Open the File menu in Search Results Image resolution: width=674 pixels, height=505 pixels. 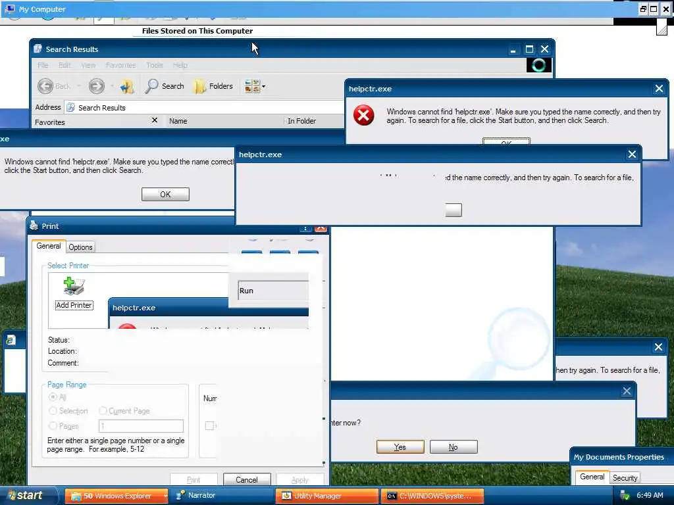(43, 65)
